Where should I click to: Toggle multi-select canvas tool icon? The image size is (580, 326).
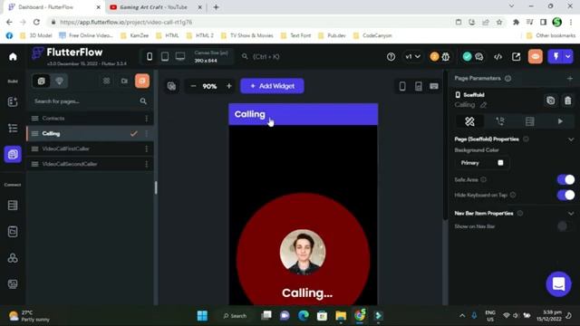(171, 86)
